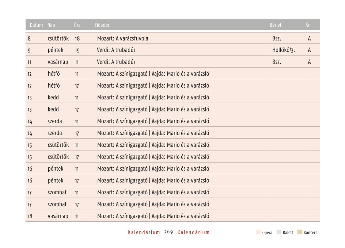
Task: Select the Dátum column header
Action: [36, 25]
